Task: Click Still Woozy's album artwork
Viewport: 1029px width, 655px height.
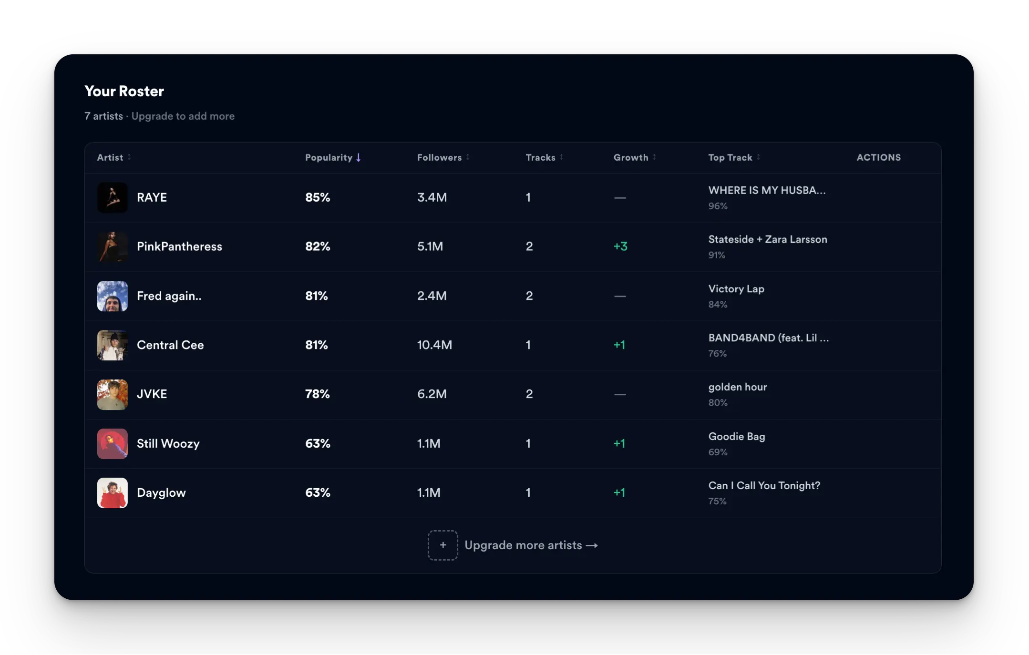Action: pyautogui.click(x=113, y=443)
